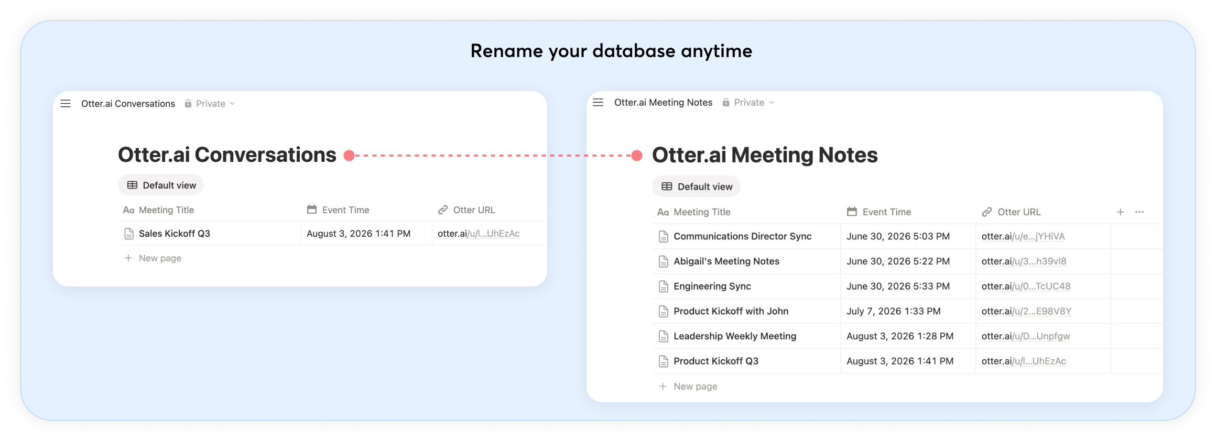Click link icon of Otter URL in Meeting Notes
This screenshot has width=1216, height=441.
pos(987,212)
